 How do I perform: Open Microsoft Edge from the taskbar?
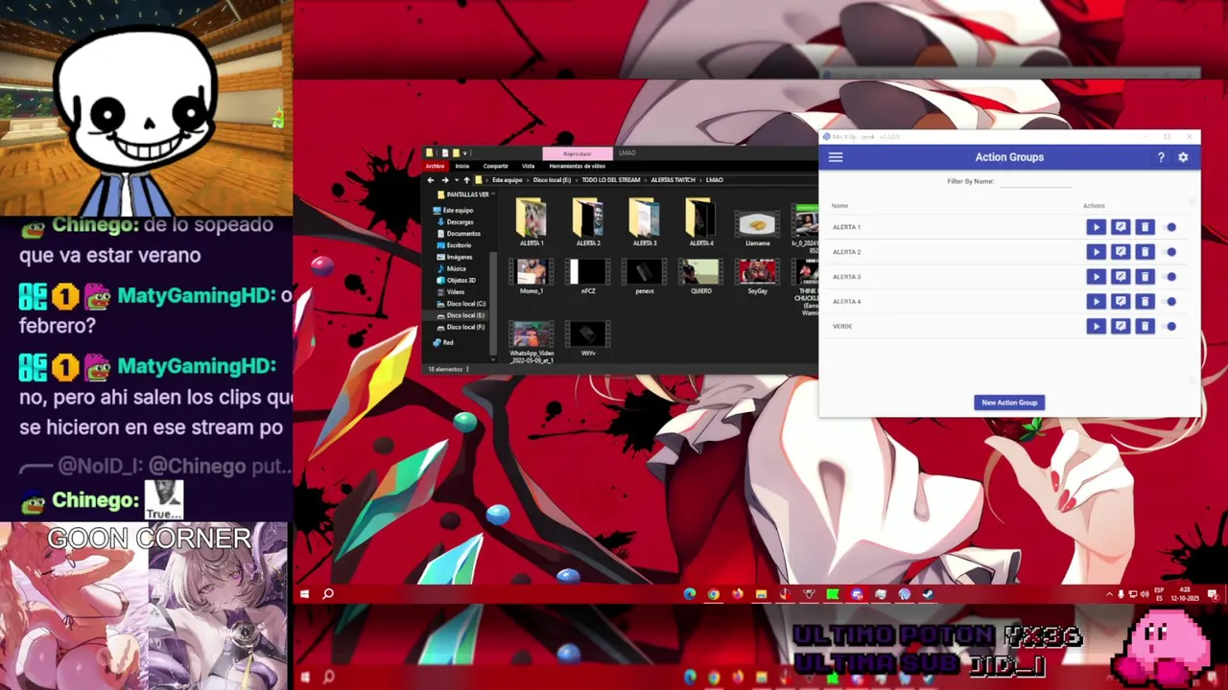689,594
